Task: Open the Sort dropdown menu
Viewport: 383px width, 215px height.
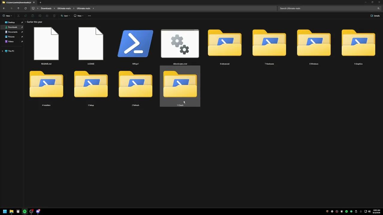Action: coord(65,16)
